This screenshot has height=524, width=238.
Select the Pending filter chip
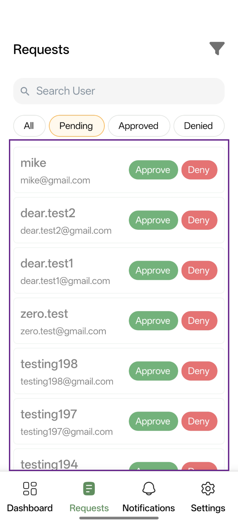[x=76, y=126]
